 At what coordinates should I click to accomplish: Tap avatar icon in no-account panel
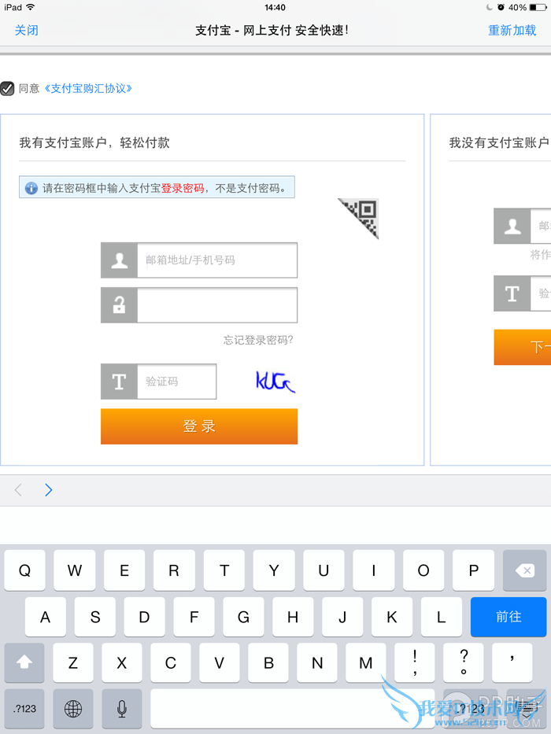click(512, 226)
